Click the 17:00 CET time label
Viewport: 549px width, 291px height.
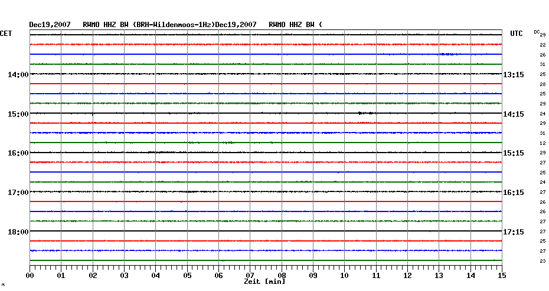click(18, 193)
